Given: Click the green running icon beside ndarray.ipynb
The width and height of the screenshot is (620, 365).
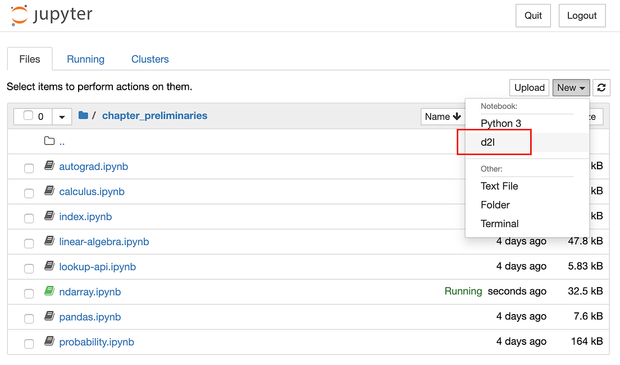Looking at the screenshot, I should [49, 291].
